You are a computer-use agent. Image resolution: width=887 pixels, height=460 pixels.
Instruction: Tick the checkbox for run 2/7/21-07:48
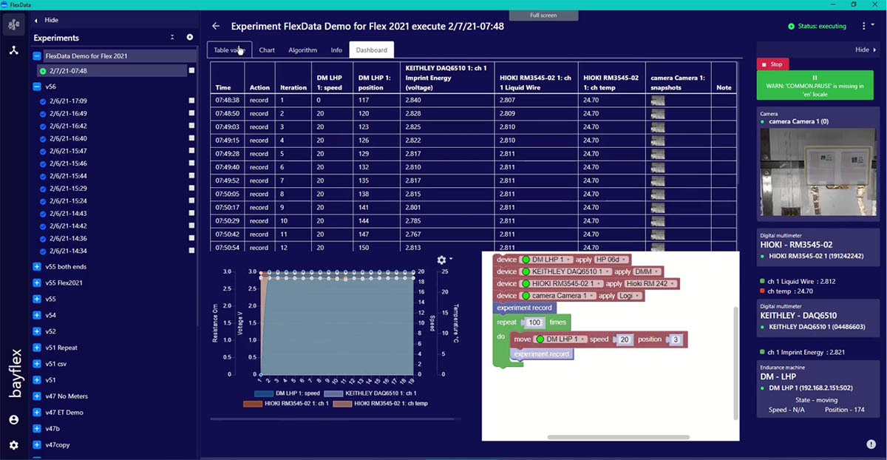pos(191,71)
